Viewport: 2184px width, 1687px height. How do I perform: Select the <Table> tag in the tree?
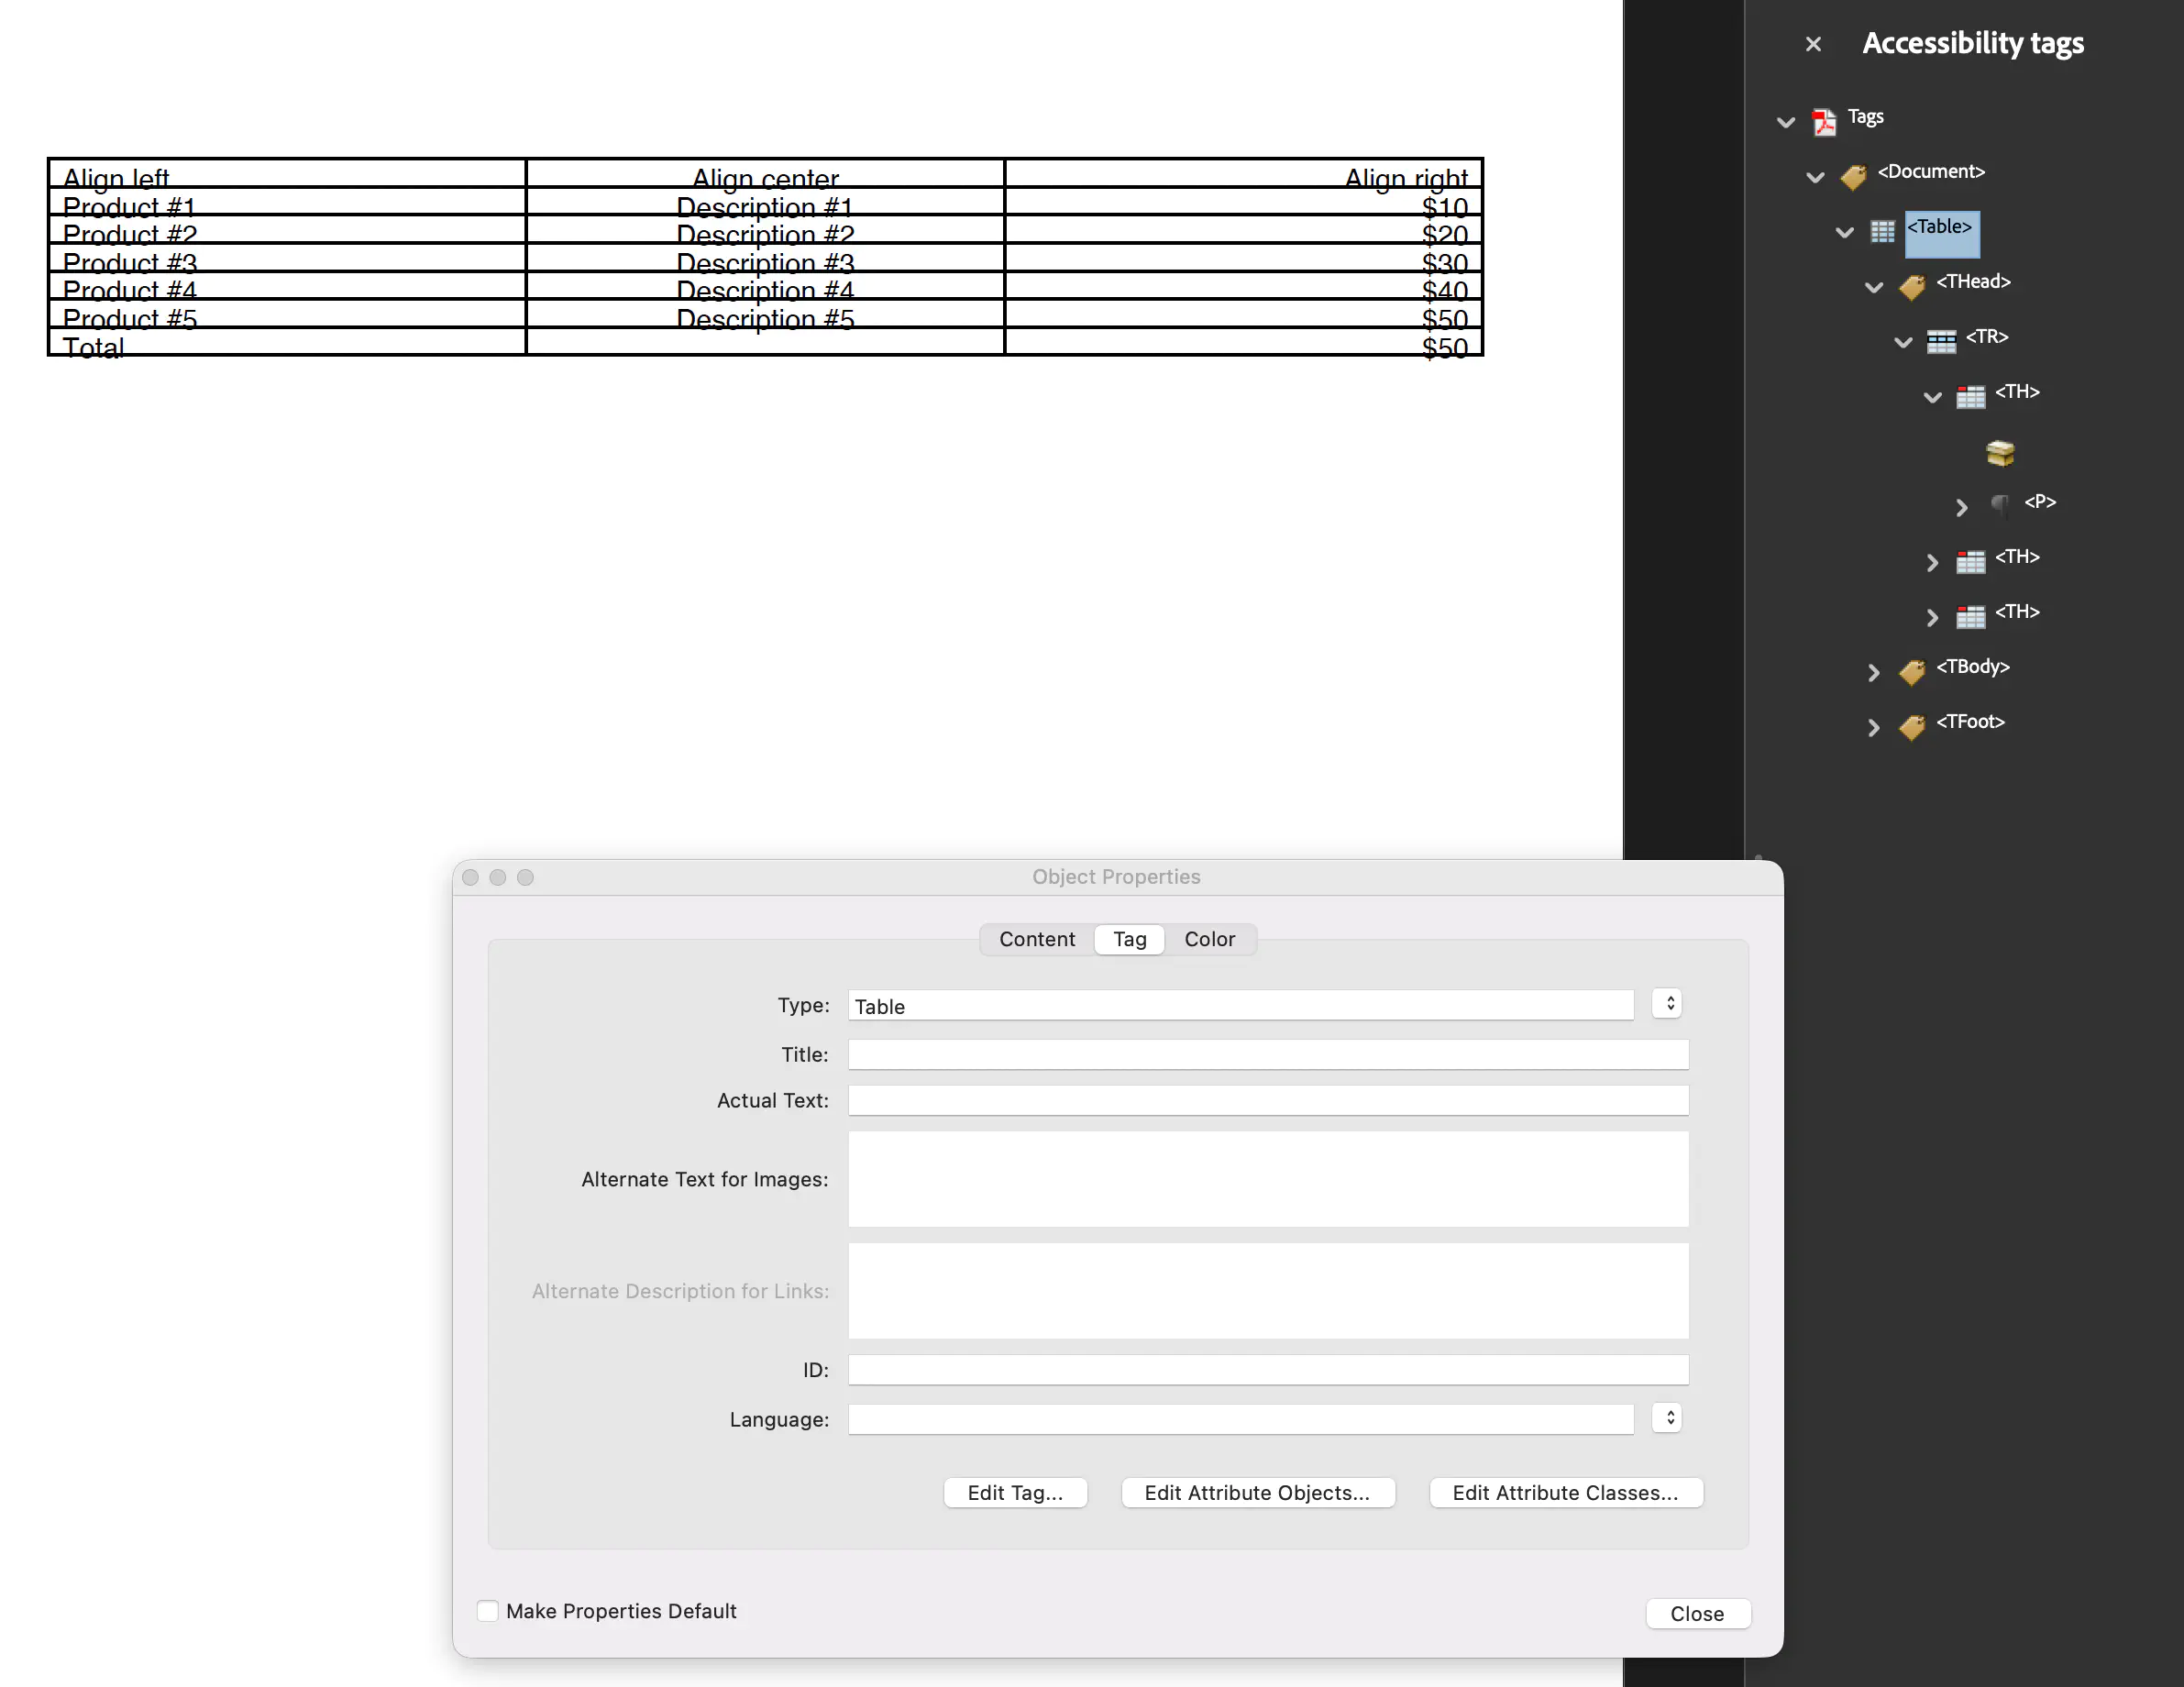[1941, 233]
